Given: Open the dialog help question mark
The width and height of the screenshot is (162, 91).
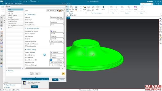Looking at the screenshot, I should click(x=63, y=4).
